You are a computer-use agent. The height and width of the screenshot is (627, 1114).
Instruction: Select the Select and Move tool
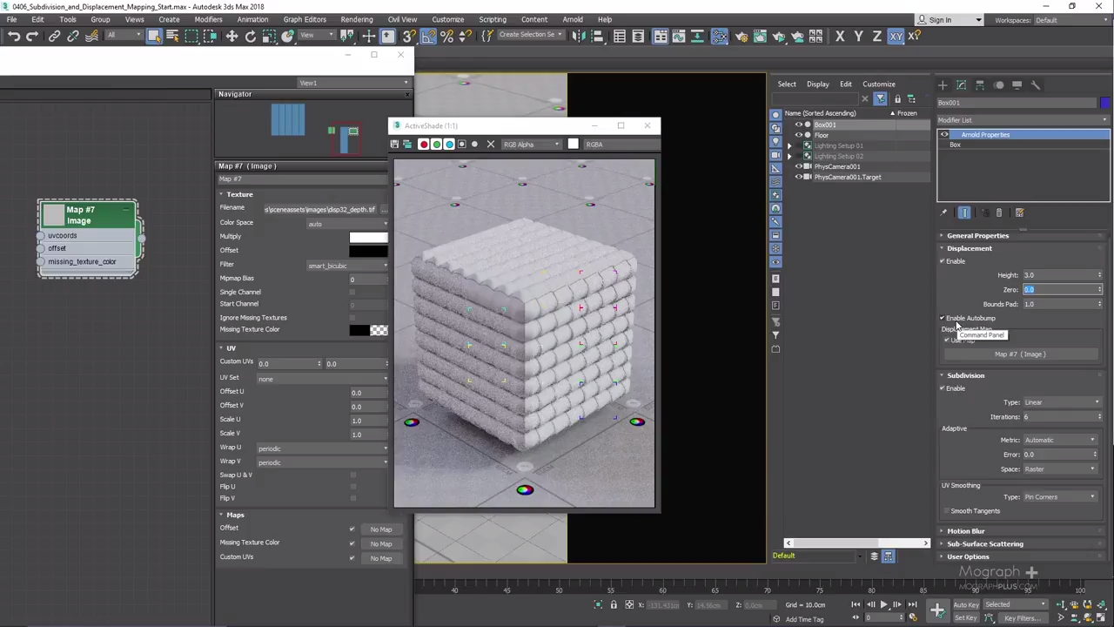[x=232, y=36]
